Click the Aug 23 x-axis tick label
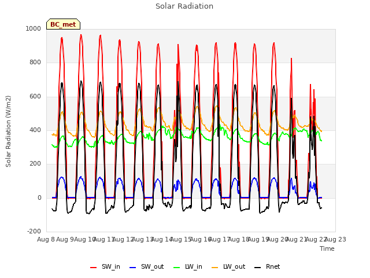 [x=335, y=239]
